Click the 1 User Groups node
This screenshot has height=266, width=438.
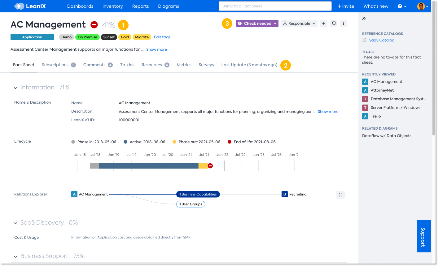pyautogui.click(x=191, y=204)
